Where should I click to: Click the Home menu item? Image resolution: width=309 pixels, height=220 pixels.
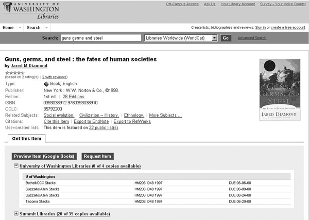8,28
